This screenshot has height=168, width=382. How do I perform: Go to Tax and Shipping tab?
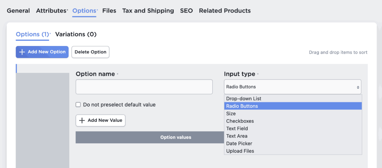tap(148, 11)
